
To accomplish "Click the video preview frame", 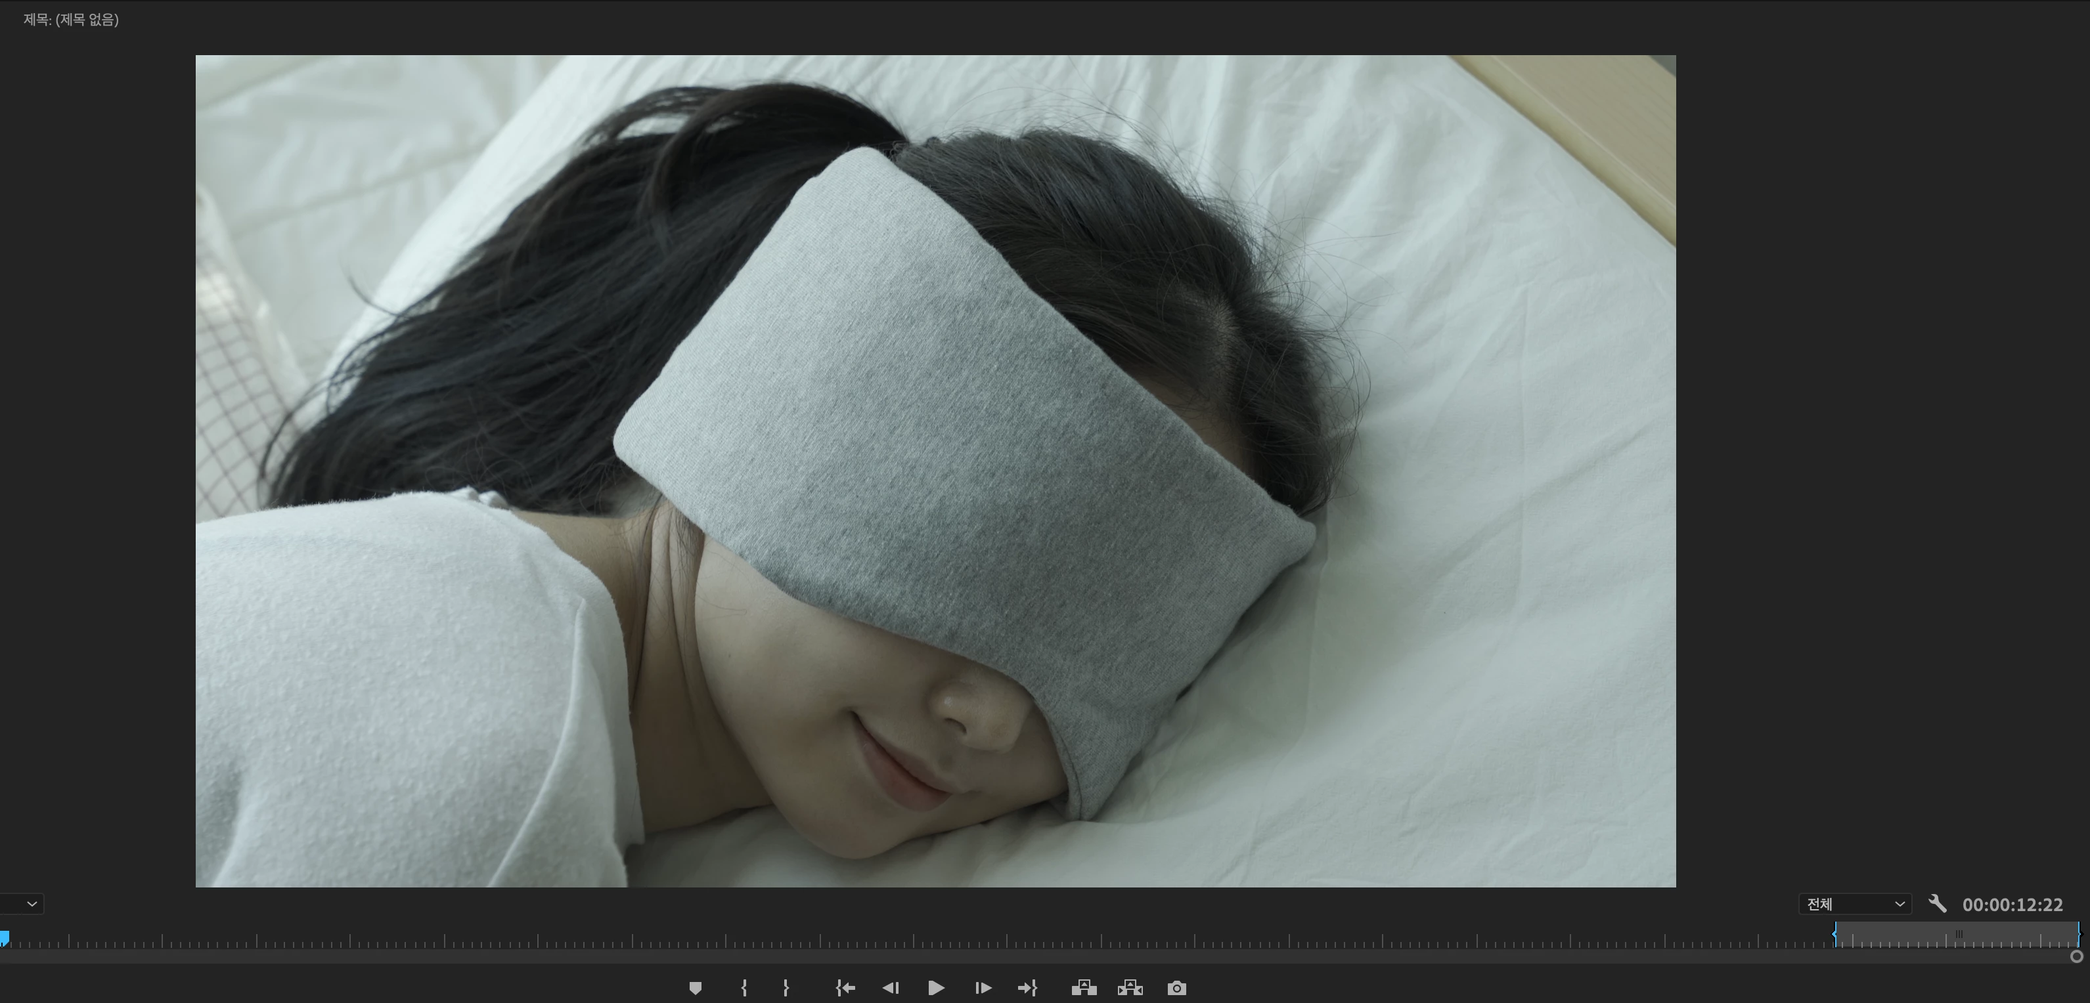I will click(935, 470).
